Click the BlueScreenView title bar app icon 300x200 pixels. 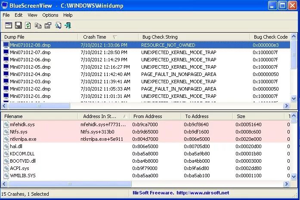point(4,5)
